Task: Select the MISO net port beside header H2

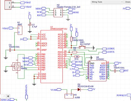Action: (44, 8)
